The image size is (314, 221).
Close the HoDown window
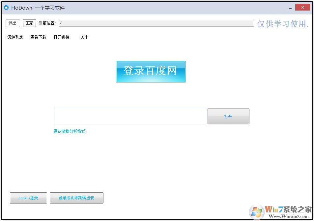(302, 7)
